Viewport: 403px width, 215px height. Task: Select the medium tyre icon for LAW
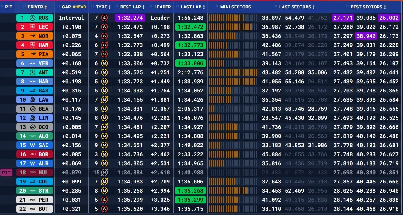click(104, 100)
